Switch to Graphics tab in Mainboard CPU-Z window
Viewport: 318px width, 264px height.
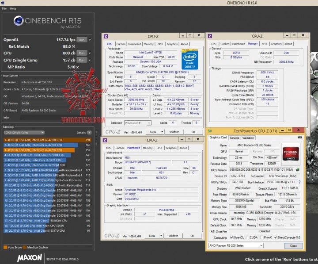[171, 148]
